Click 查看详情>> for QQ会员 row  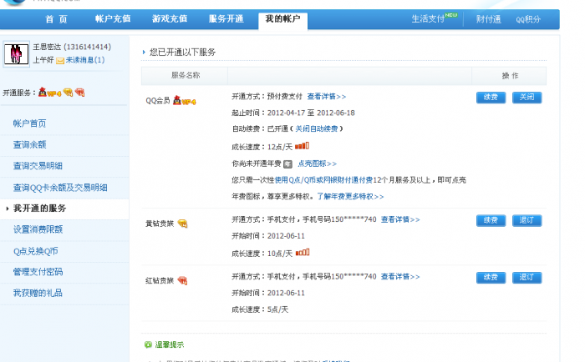point(327,97)
